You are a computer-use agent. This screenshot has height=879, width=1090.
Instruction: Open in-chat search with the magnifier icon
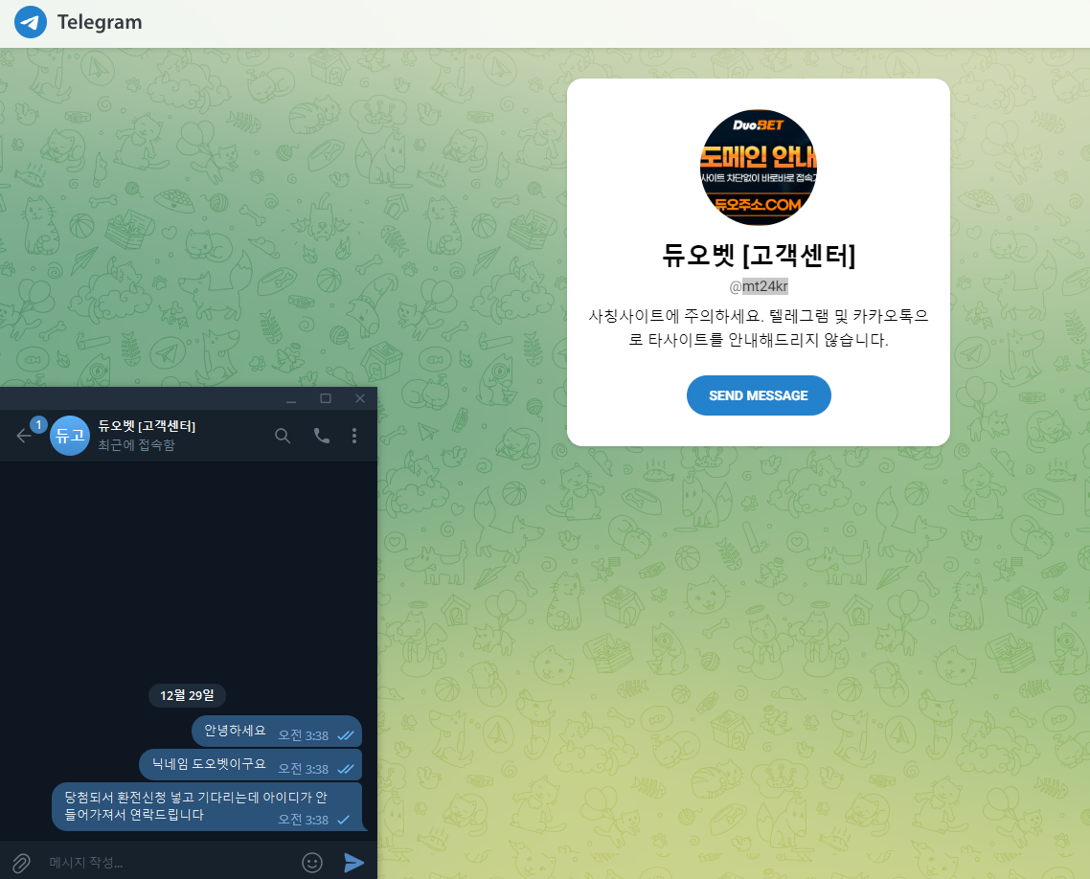click(x=283, y=436)
